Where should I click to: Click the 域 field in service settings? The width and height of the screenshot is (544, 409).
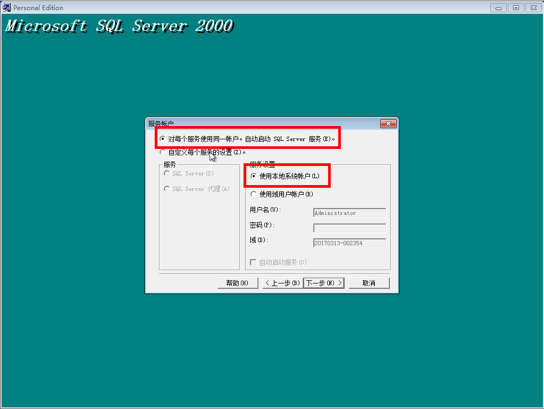349,243
